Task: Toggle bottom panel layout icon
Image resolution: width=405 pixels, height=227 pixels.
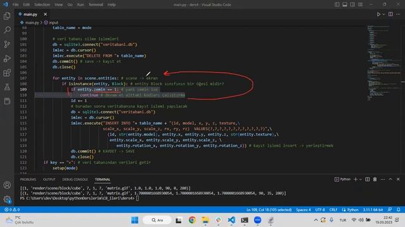Action: [345, 4]
